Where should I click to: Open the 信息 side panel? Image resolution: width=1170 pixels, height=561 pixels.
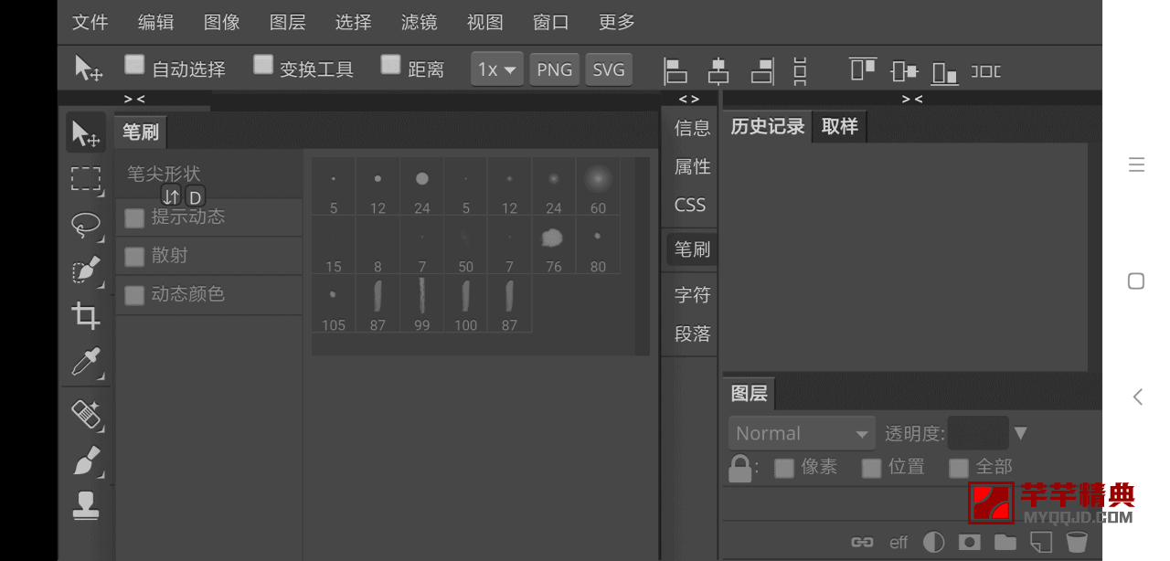click(x=692, y=129)
